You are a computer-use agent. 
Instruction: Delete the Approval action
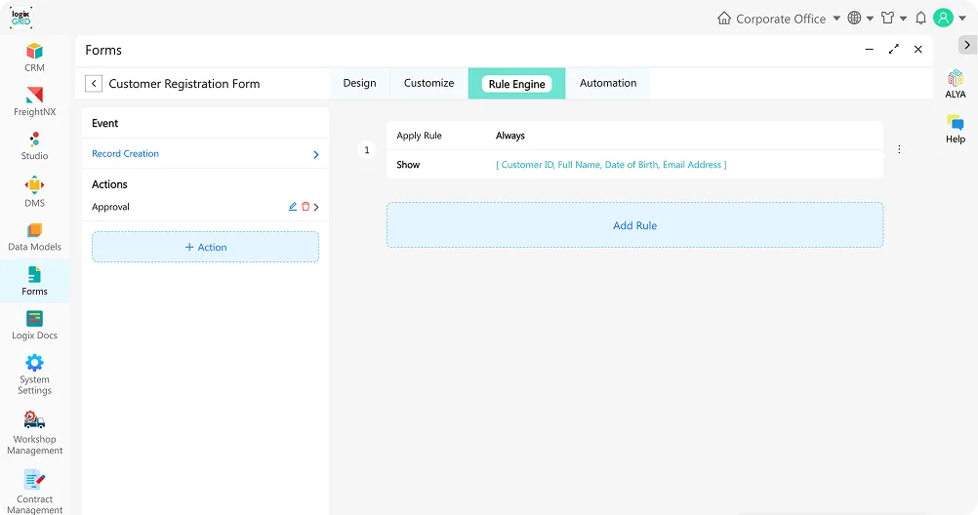click(x=306, y=207)
